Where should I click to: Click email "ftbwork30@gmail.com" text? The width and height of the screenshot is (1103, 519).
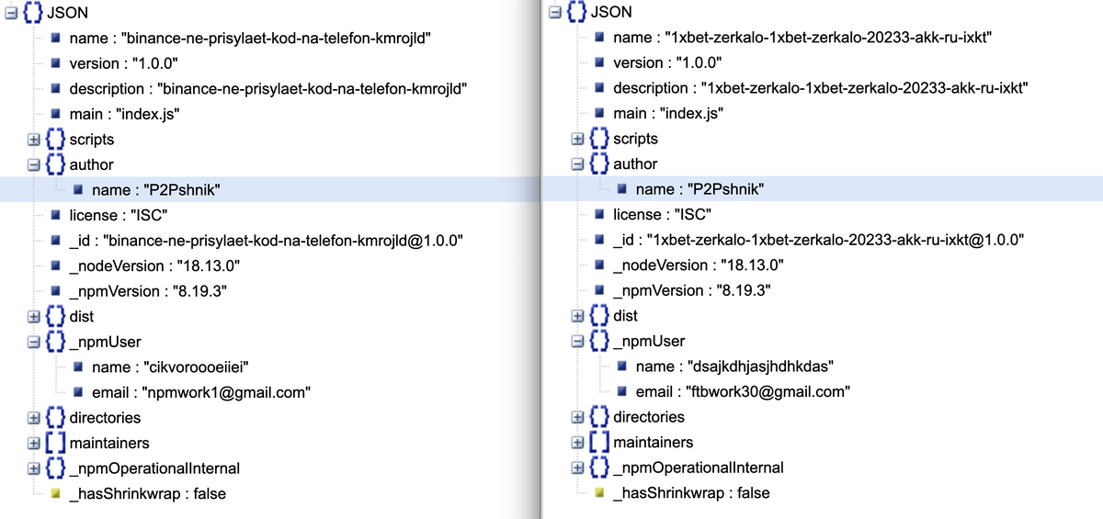743,392
